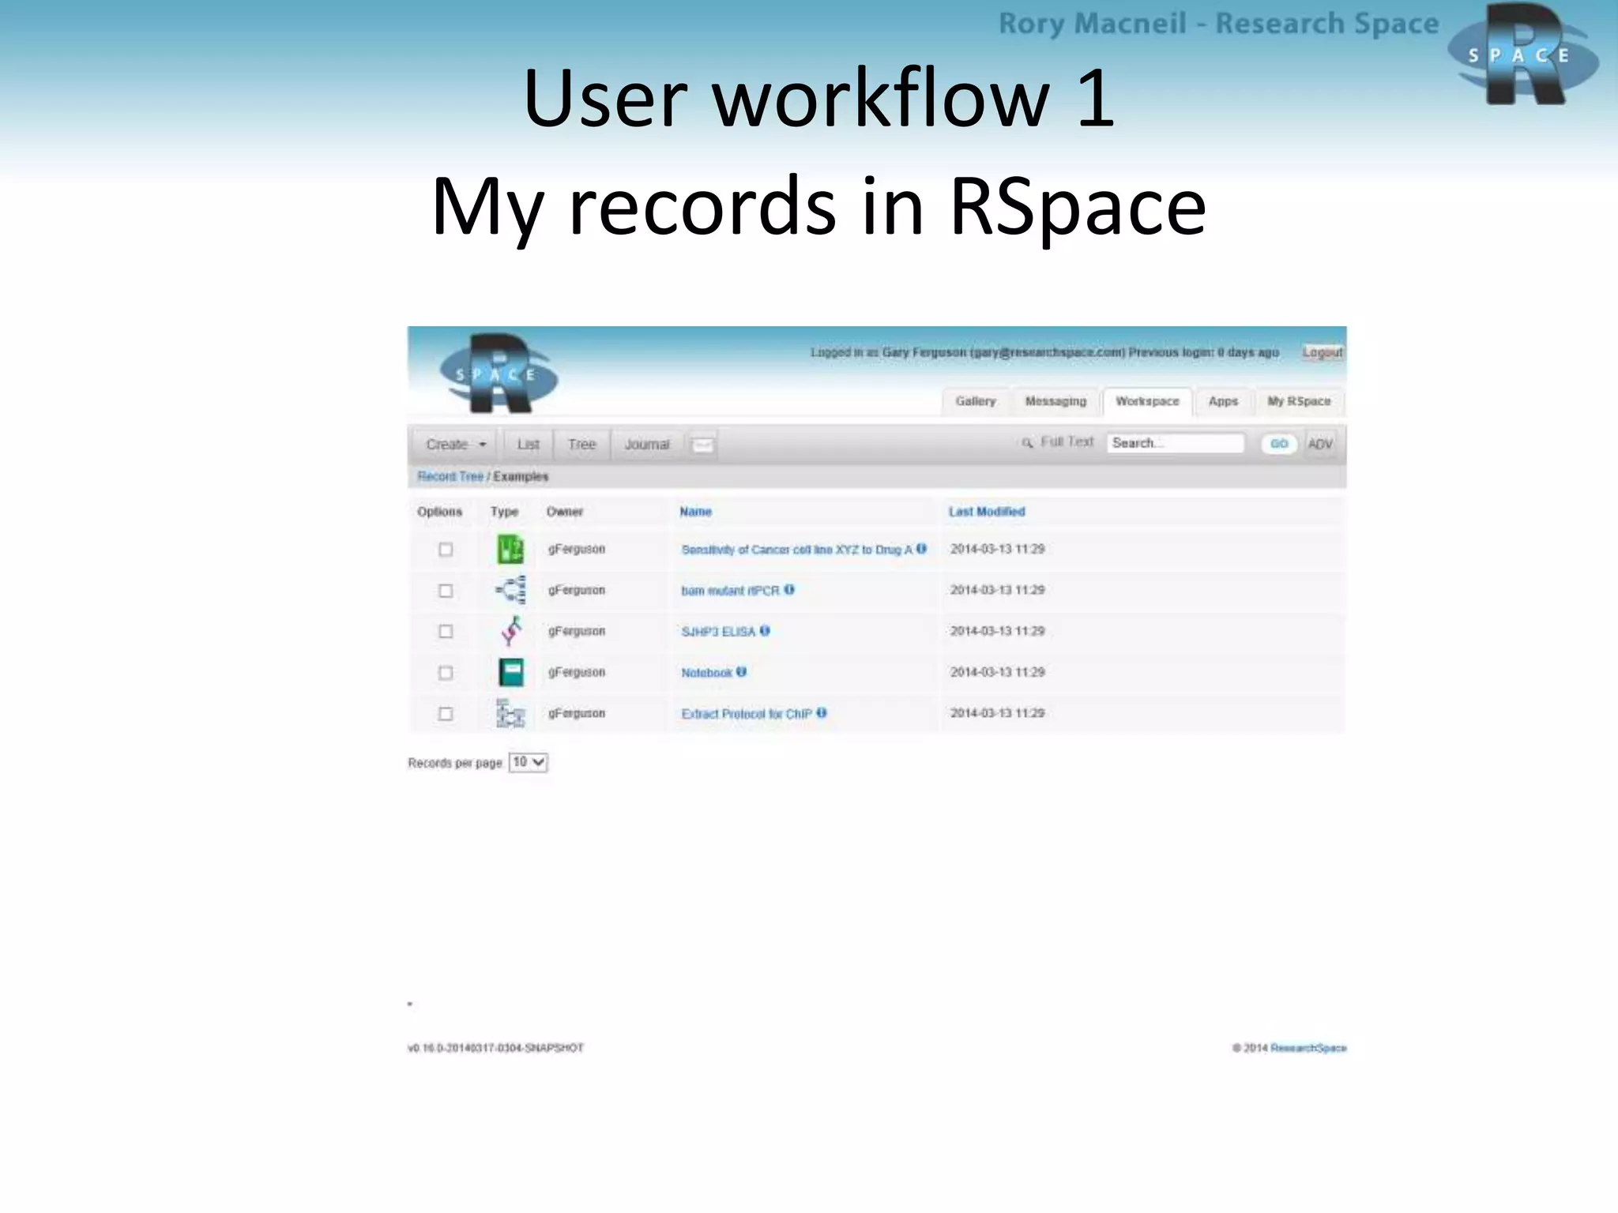The width and height of the screenshot is (1618, 1213).
Task: Click the RSpace logo in the app header
Action: click(499, 374)
